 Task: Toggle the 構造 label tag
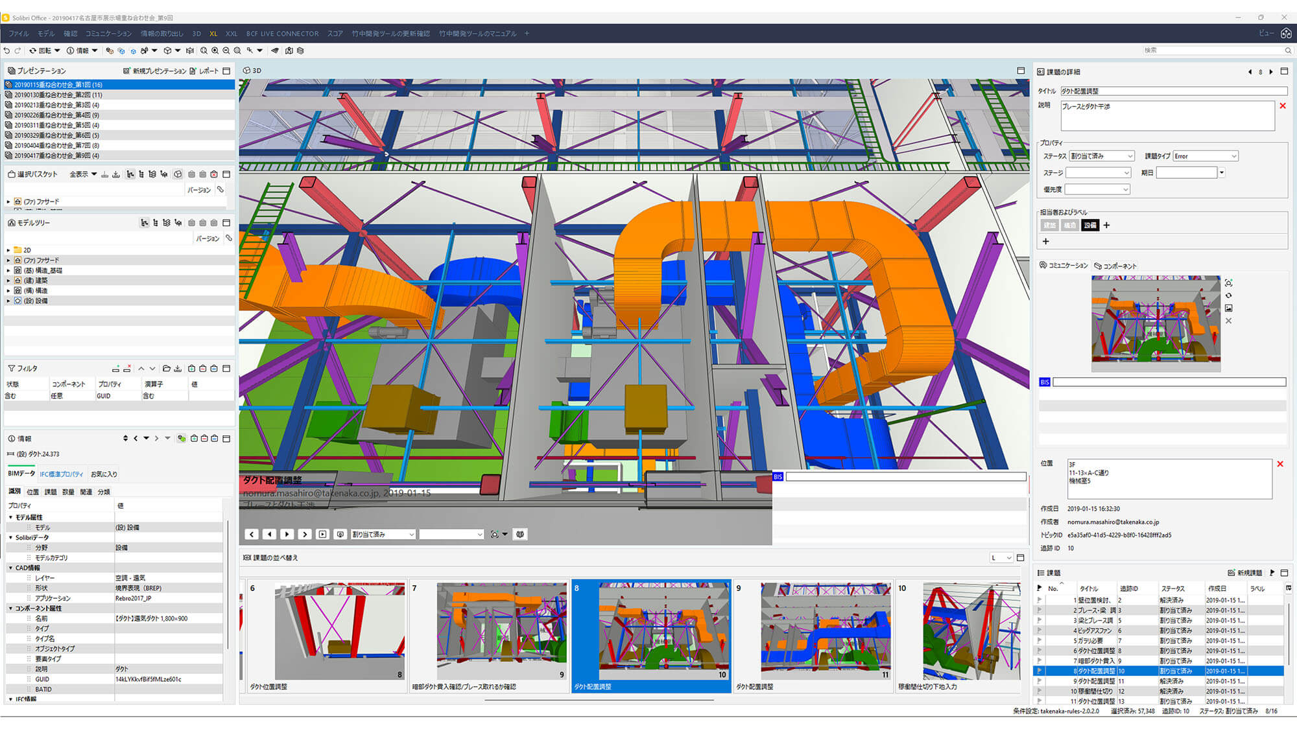click(x=1069, y=226)
